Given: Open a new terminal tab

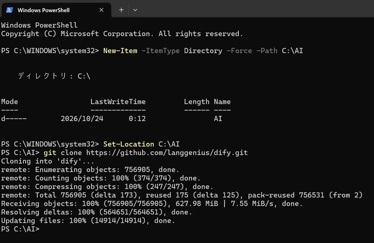Looking at the screenshot, I should (x=121, y=10).
